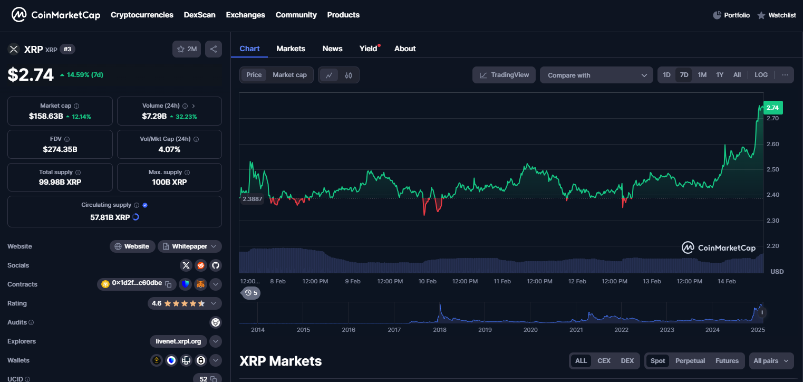
Task: Open the CertiK audit shield icon
Action: pos(216,322)
